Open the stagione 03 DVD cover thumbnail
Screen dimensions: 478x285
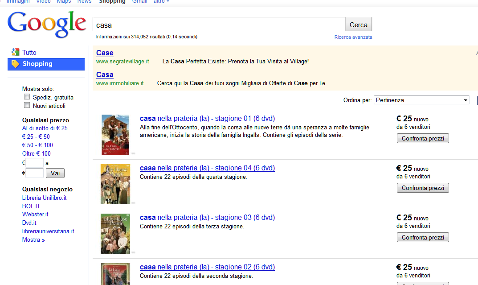(x=115, y=233)
